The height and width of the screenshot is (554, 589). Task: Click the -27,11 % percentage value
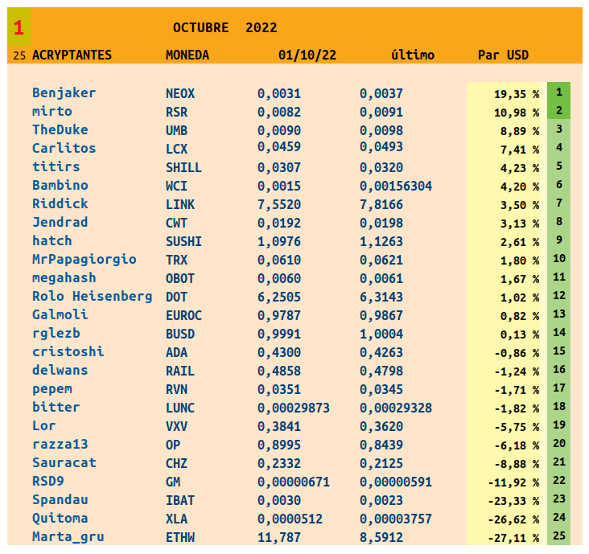click(x=513, y=538)
